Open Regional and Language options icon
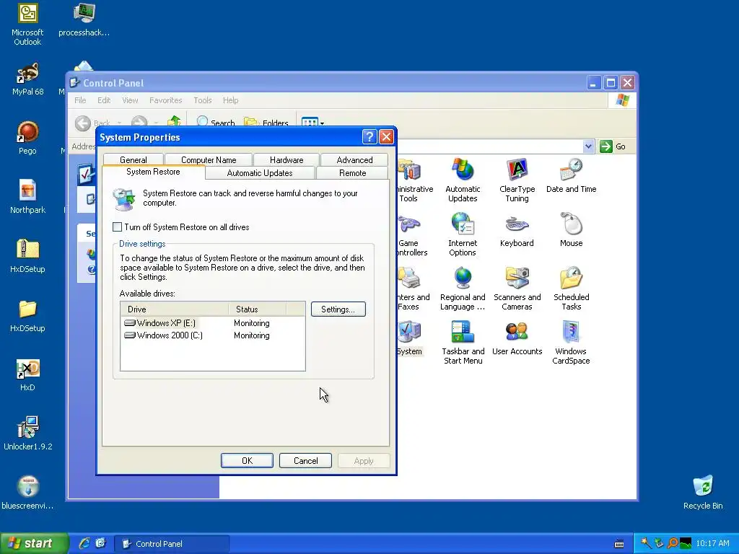The height and width of the screenshot is (554, 739). tap(463, 289)
